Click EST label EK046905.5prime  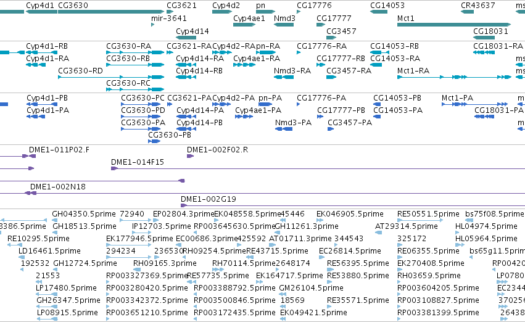click(x=350, y=214)
